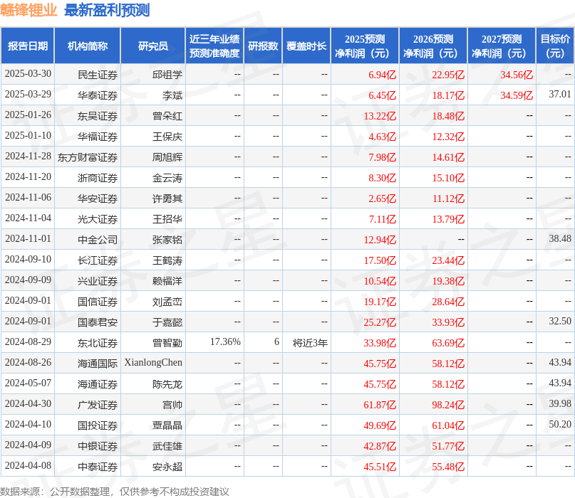Click the 34.56亿 forecast value

pyautogui.click(x=517, y=75)
